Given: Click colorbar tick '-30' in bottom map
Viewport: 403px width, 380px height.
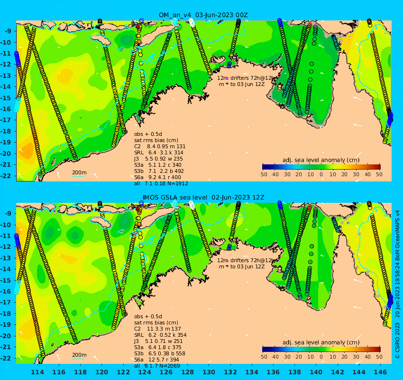Looking at the screenshot, I should click(x=286, y=357).
